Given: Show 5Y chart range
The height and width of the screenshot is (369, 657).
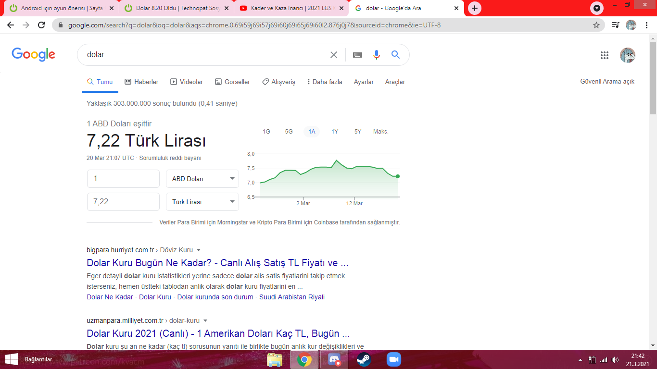Looking at the screenshot, I should click(358, 132).
